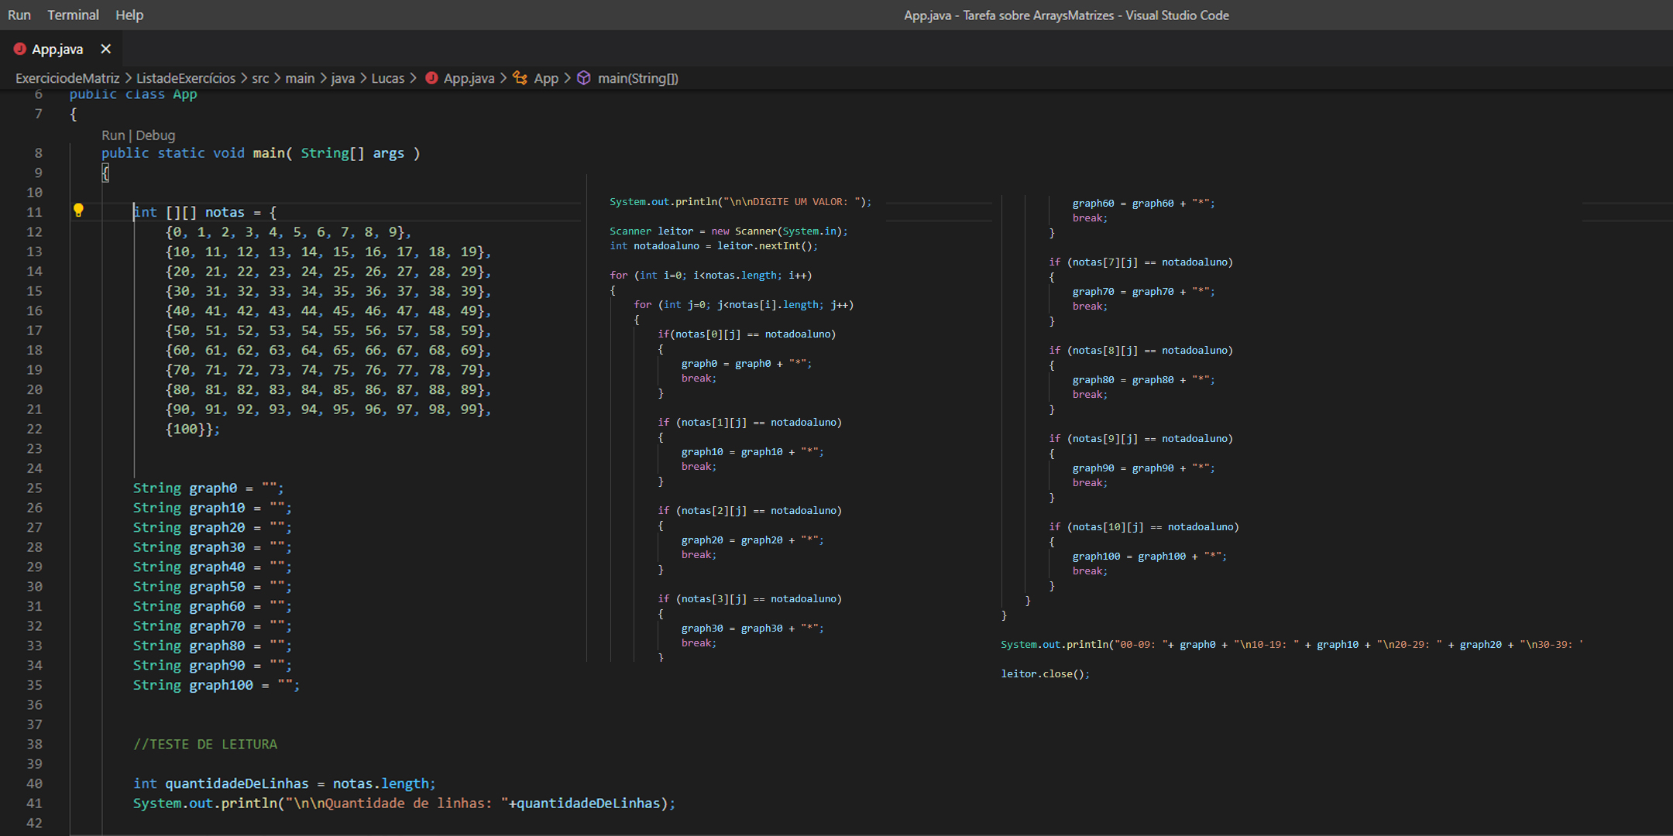1673x836 pixels.
Task: Open the Lucas folder breadcrumb dropdown
Action: [x=388, y=78]
